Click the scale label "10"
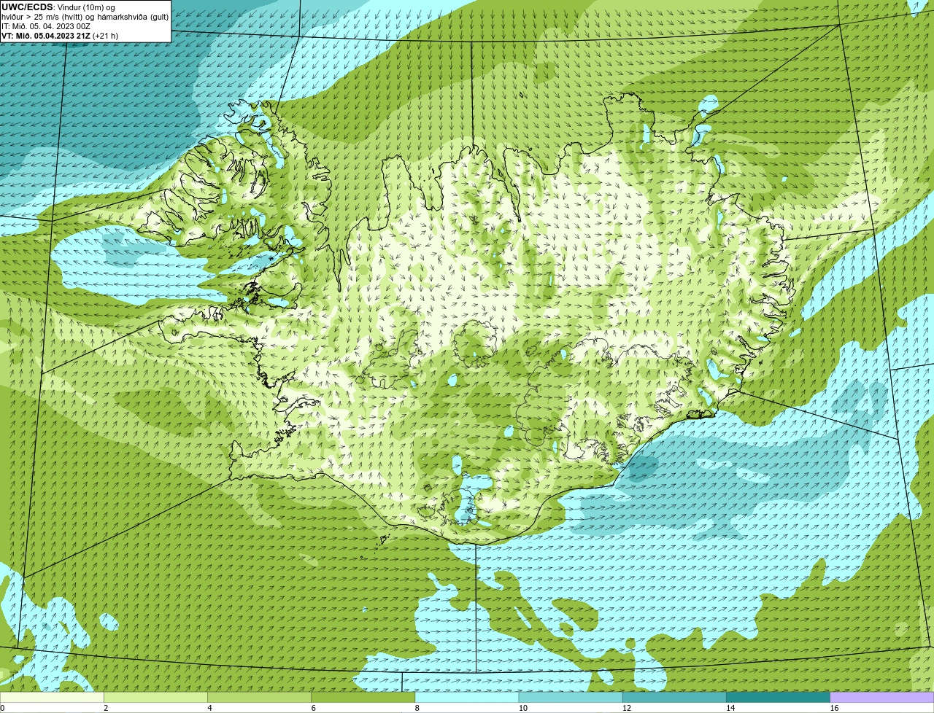934x713 pixels. 523,708
